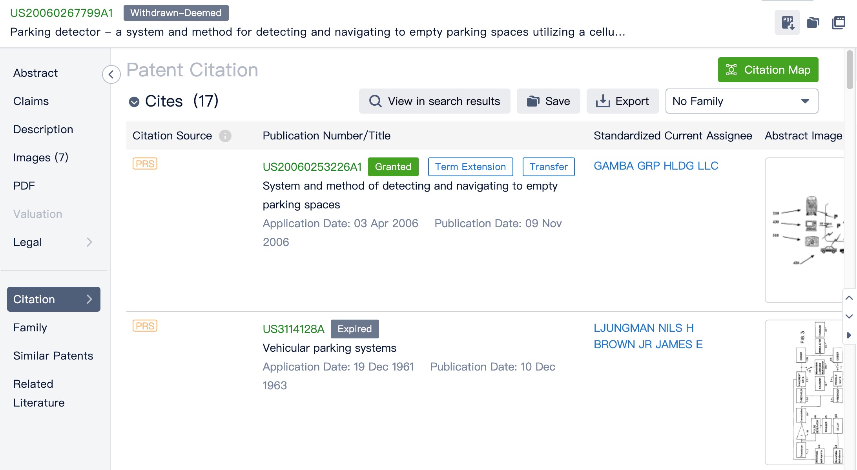Click the stacked windows icon at top right
857x470 pixels.
coord(839,23)
